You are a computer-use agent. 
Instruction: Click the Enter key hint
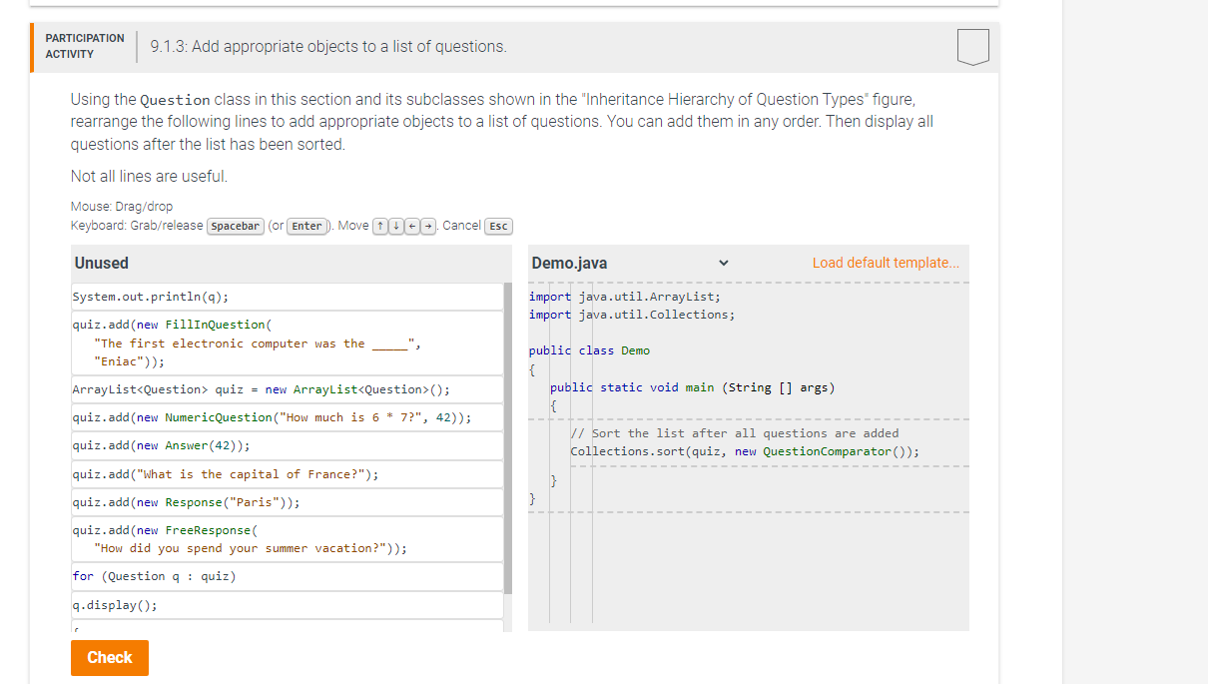coord(307,226)
